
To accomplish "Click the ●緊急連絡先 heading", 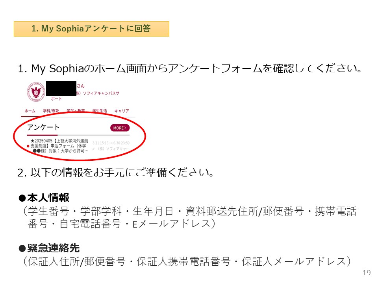I will tap(49, 248).
